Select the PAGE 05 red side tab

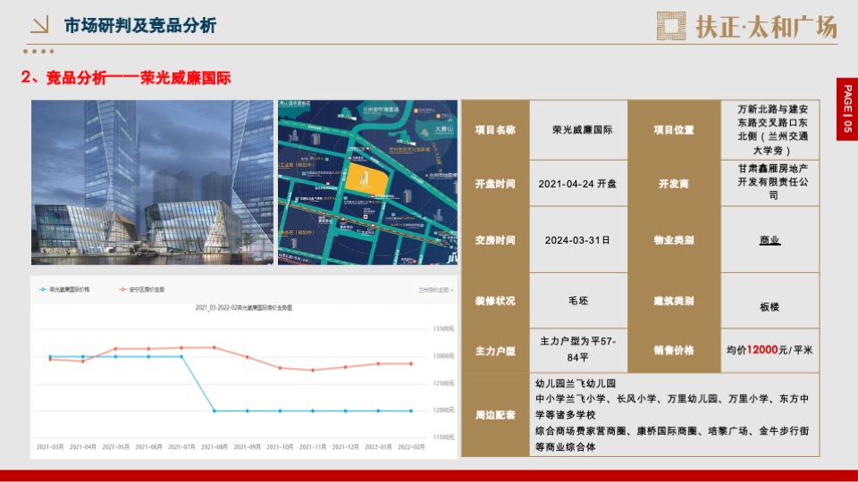(847, 109)
